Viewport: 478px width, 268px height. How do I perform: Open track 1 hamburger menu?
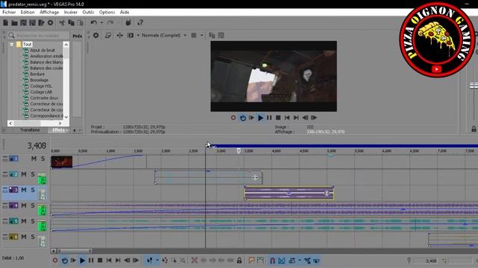[x=5, y=159]
